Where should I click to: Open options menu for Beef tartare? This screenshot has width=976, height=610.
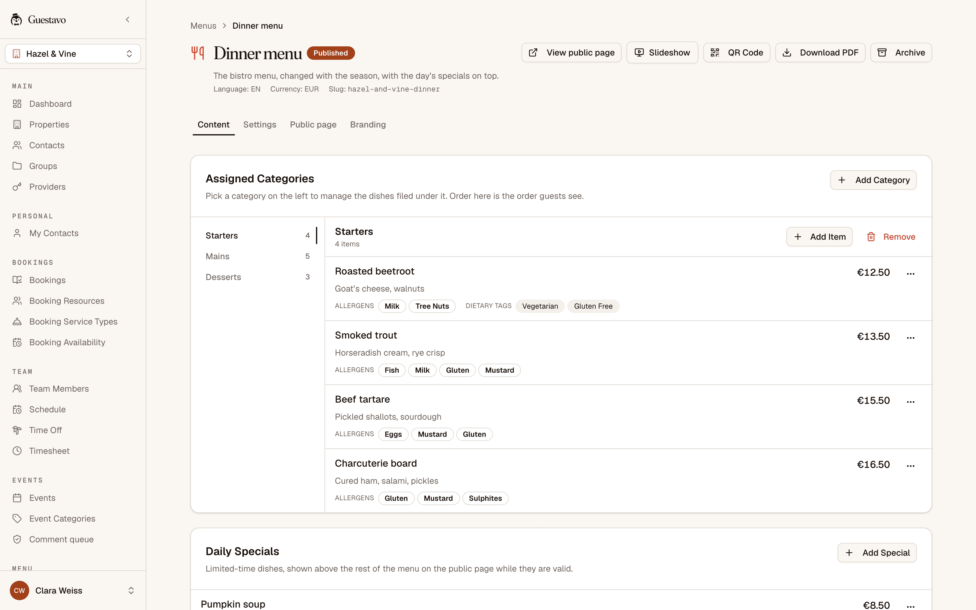911,402
